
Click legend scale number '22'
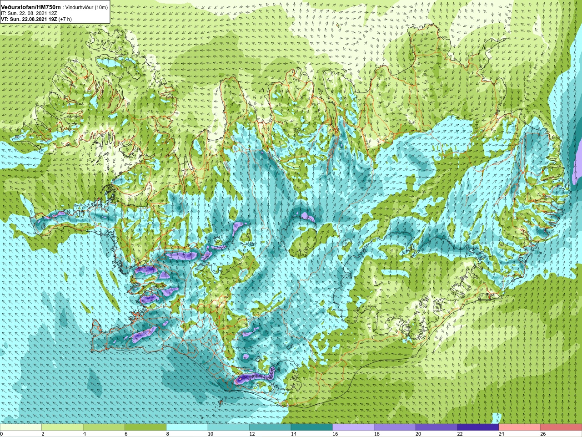point(460,434)
